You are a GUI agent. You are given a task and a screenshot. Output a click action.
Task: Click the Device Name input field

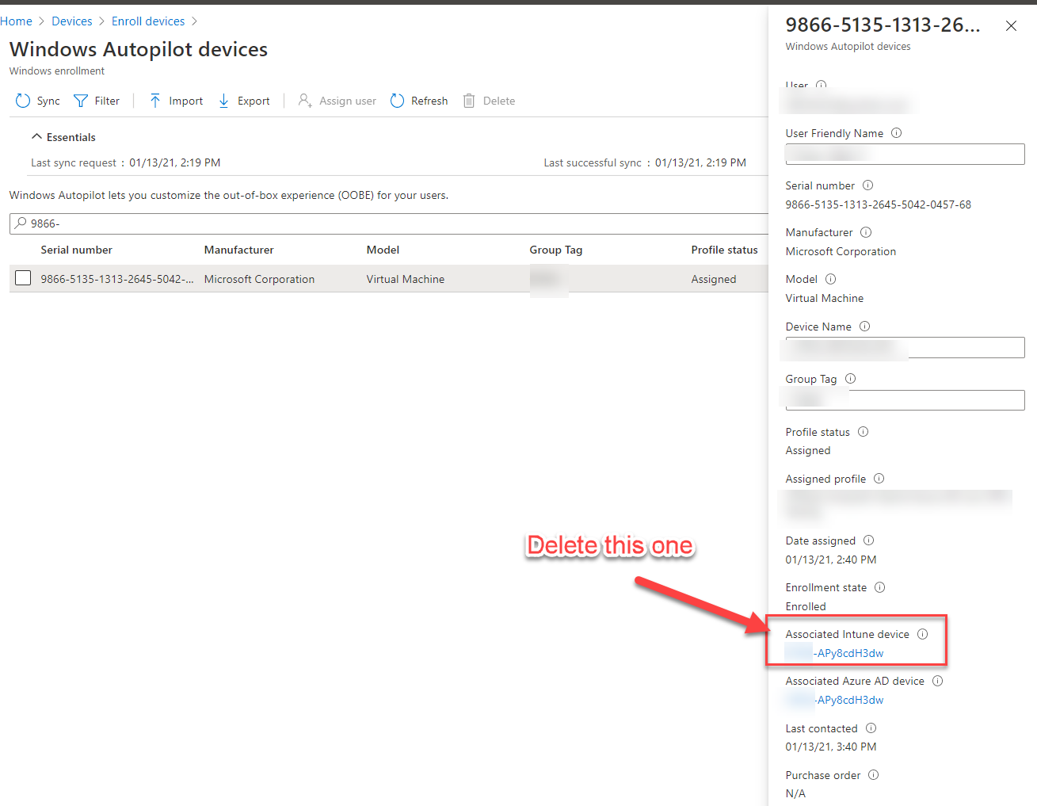coord(905,347)
